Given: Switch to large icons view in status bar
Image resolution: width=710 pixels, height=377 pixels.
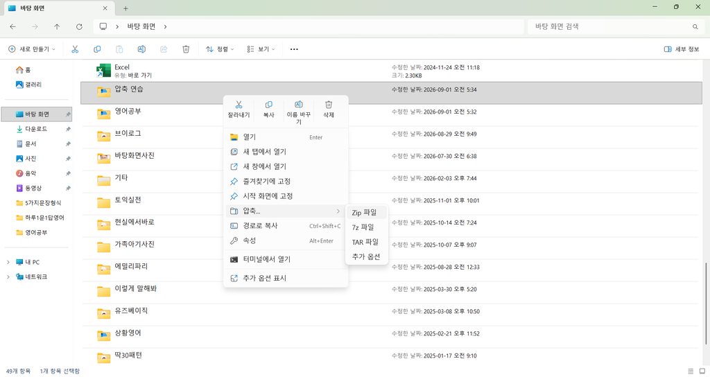Looking at the screenshot, I should pos(702,371).
